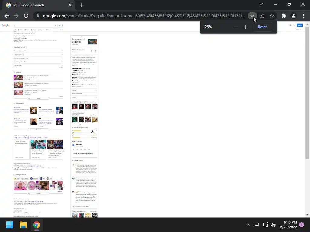Start voice search with the microphone icon
Screen dimensions: 310x232
pyautogui.click(x=60, y=25)
